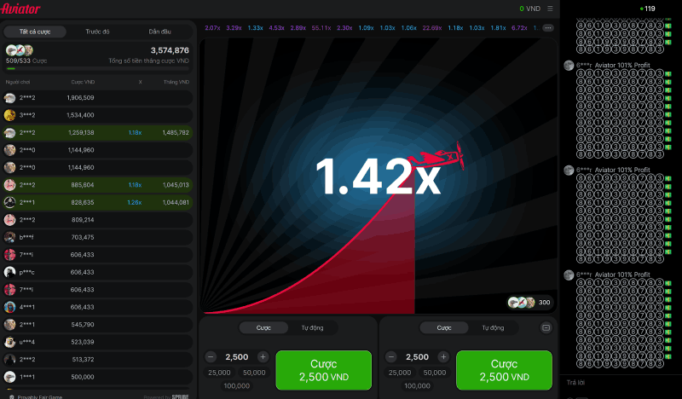
Task: Select 'Tự động' mode in right bet panel
Action: pyautogui.click(x=493, y=327)
